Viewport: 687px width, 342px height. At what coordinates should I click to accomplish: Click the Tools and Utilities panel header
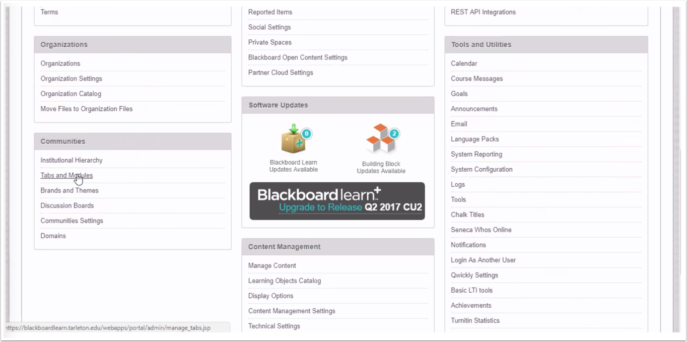click(546, 45)
